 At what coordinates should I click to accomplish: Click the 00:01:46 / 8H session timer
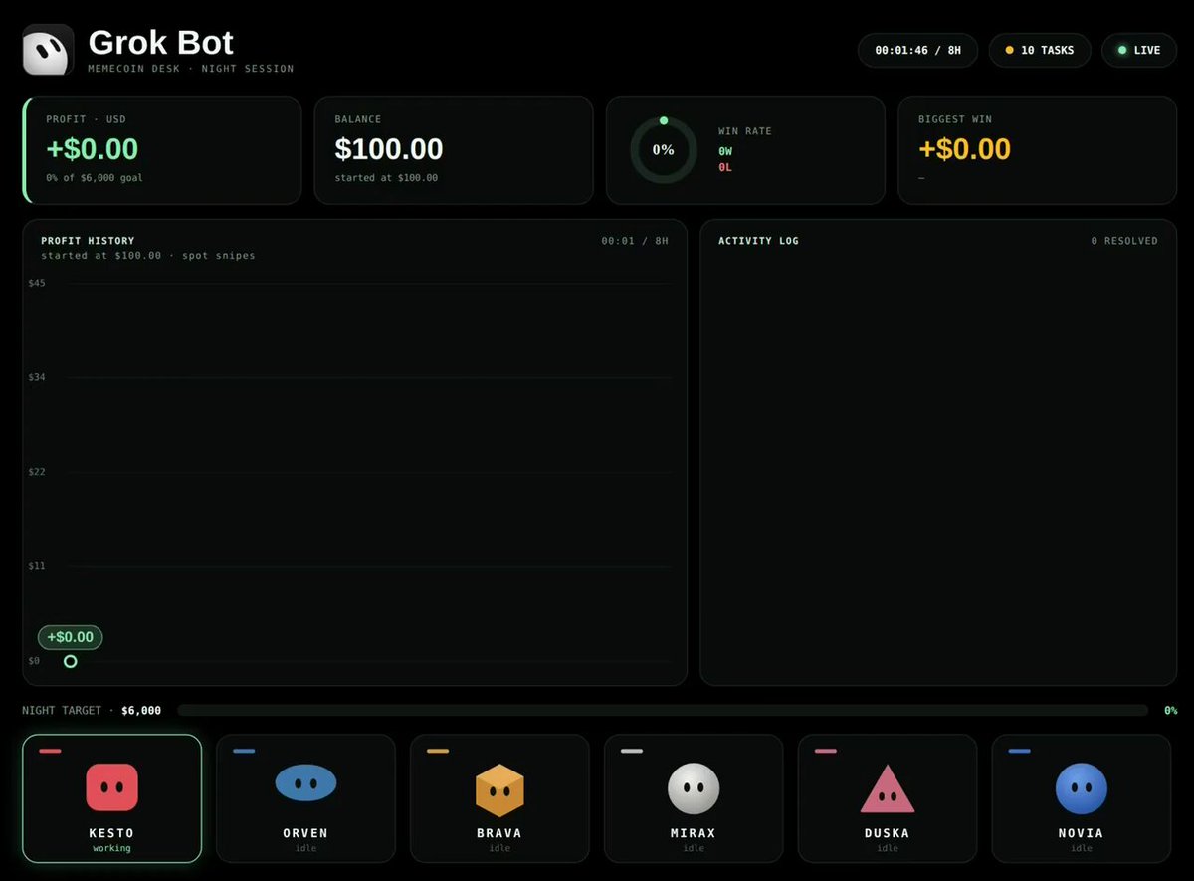918,50
